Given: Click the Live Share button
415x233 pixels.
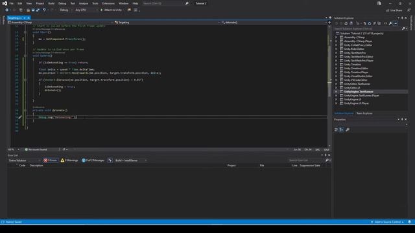Looking at the screenshot, I should click(x=394, y=10).
